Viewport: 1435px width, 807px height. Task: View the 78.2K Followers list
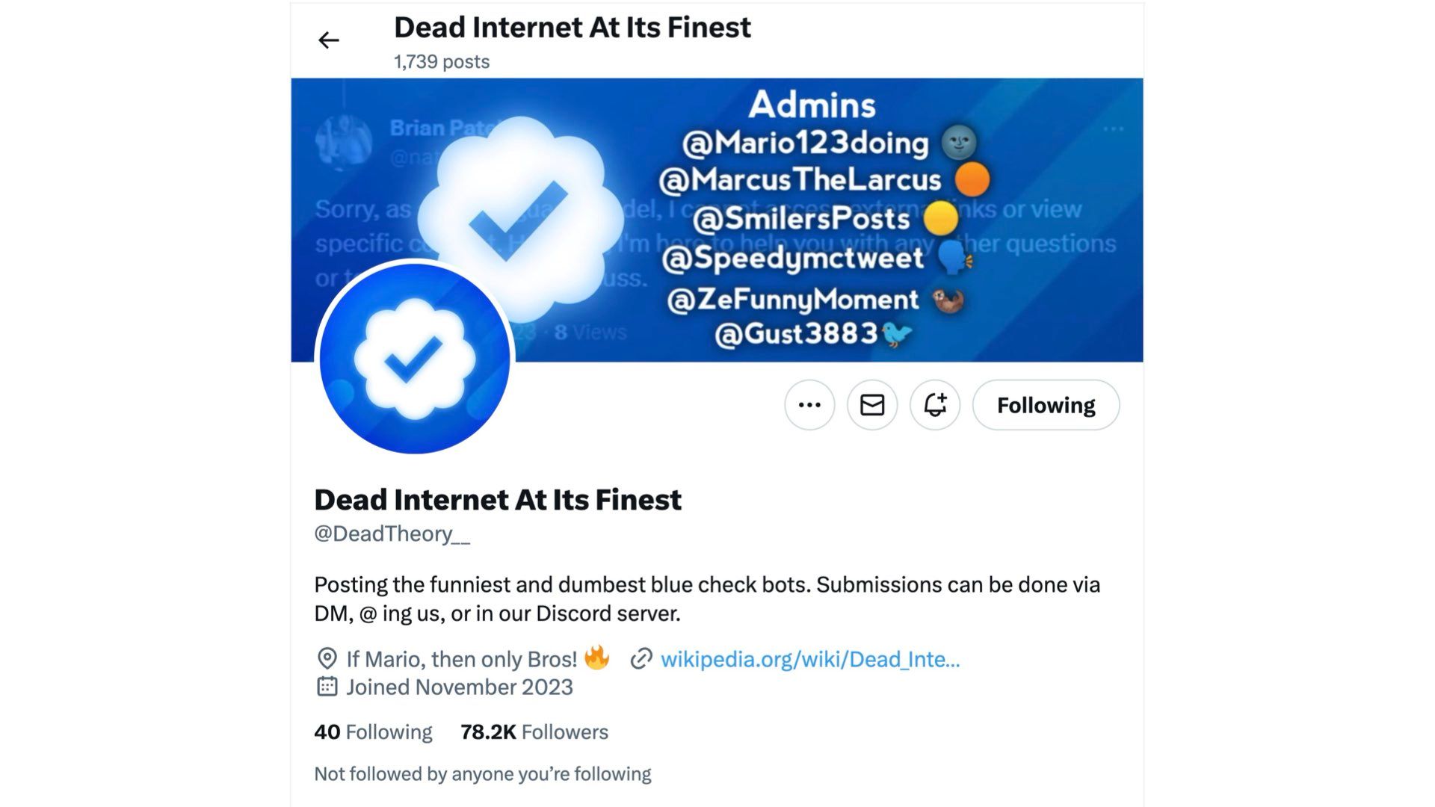tap(534, 732)
